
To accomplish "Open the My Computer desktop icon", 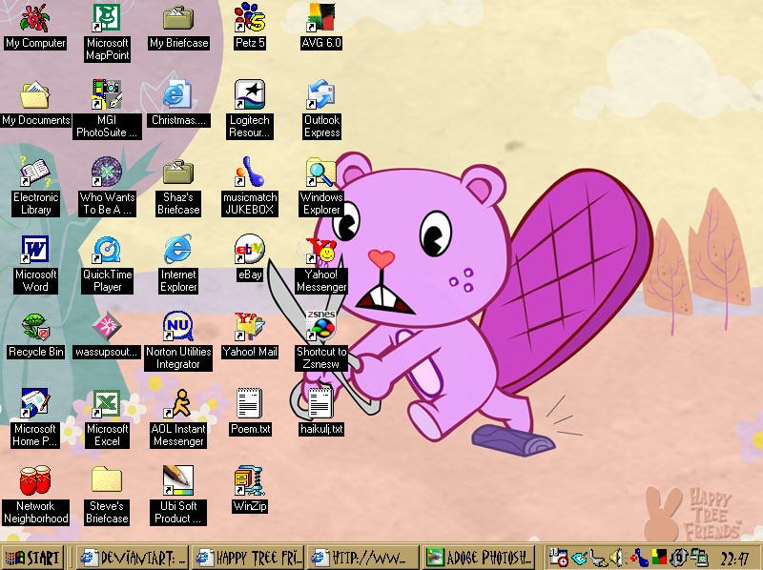I will 35,17.
